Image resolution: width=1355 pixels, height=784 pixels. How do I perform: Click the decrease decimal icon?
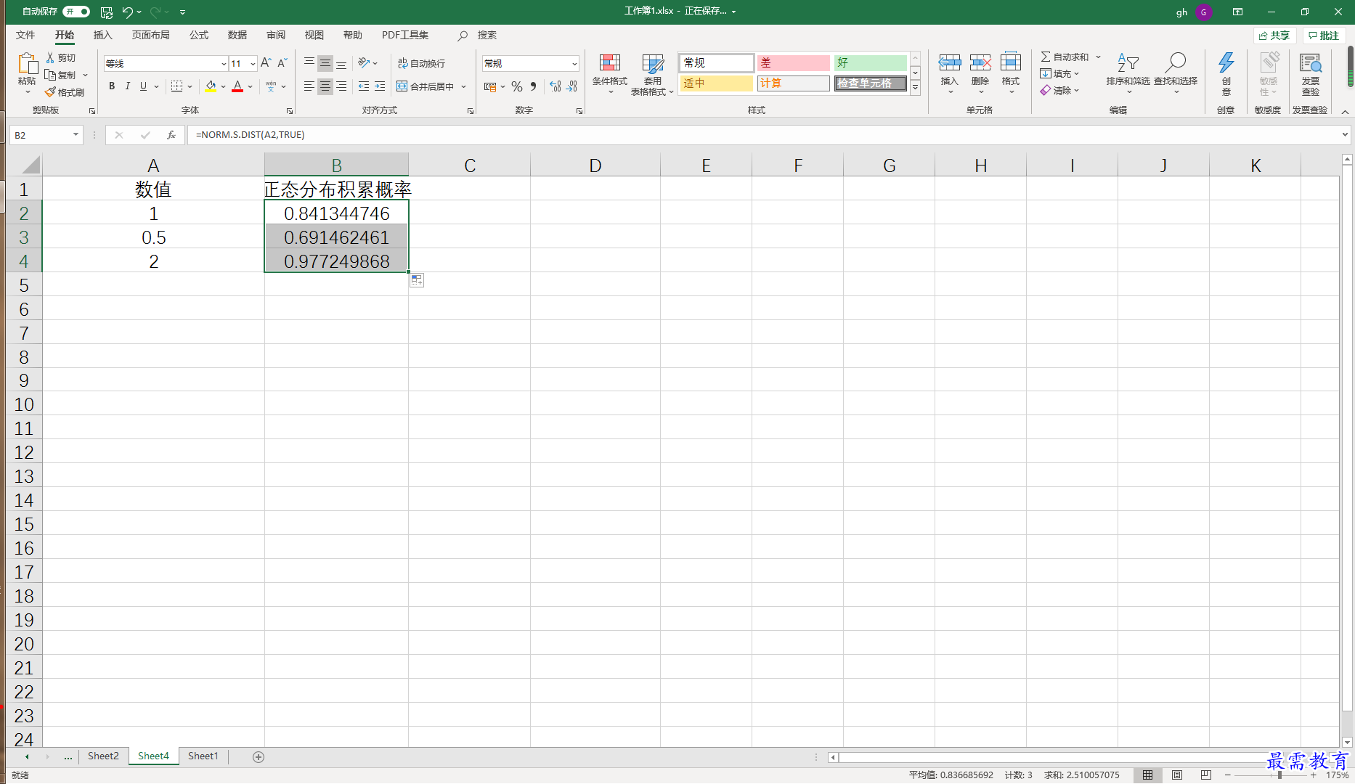[x=572, y=86]
